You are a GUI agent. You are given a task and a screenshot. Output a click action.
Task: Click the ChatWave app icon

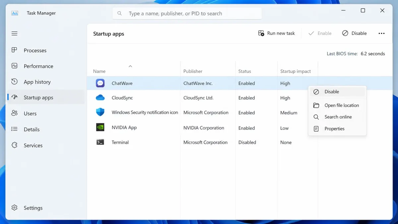[100, 83]
